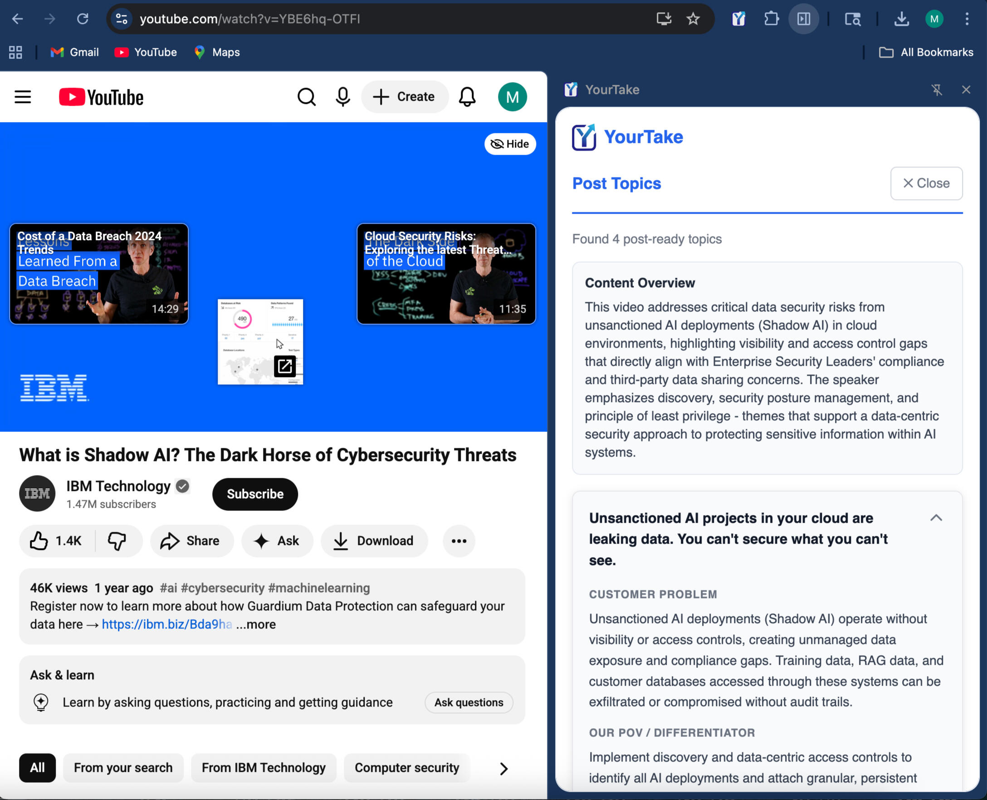The image size is (987, 800).
Task: Select the From IBM Technology chip
Action: click(x=264, y=767)
